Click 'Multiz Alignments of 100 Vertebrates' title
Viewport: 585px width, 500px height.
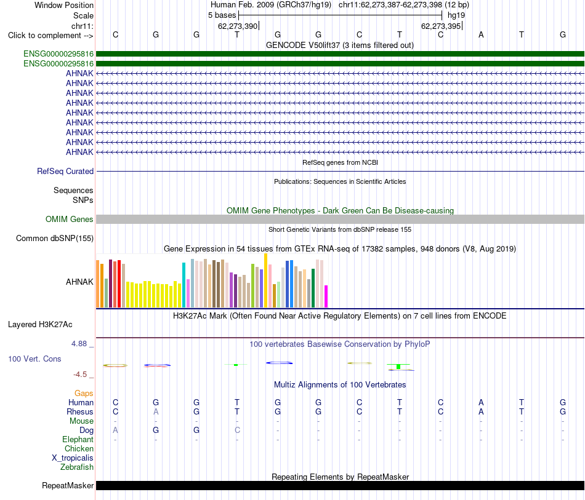[x=340, y=385]
